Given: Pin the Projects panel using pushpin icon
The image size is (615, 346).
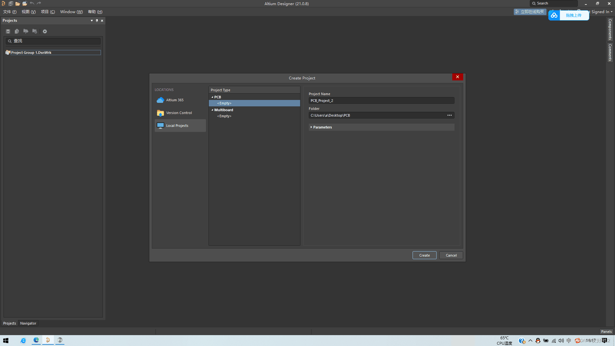Looking at the screenshot, I should tap(97, 21).
